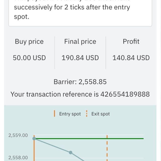
Task: Click the Profit heading
Action: coord(131,42)
